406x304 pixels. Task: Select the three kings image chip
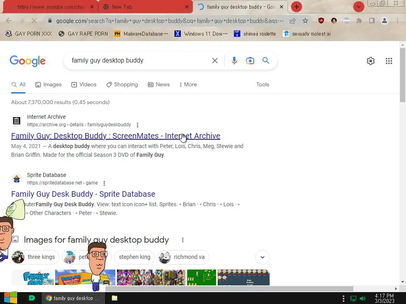[35, 257]
